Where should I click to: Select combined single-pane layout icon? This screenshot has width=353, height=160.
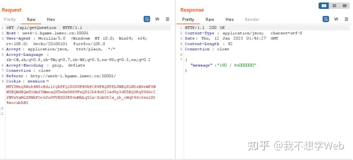pyautogui.click(x=344, y=6)
